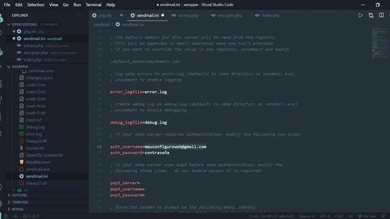The image size is (390, 219).
Task: Click the error_logfile setting line
Action: click(x=138, y=92)
